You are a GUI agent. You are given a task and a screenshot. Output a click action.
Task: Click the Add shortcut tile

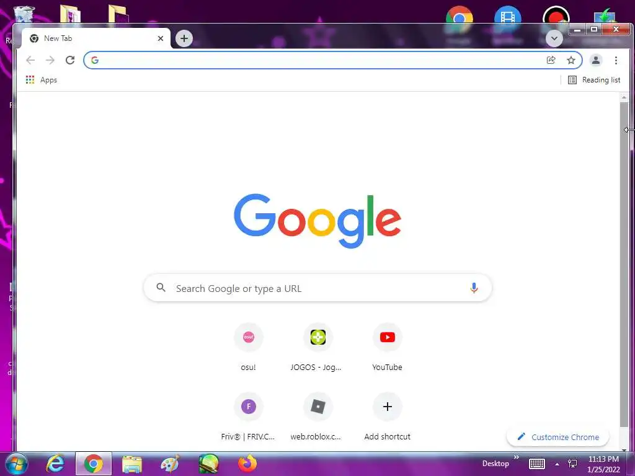tap(387, 417)
